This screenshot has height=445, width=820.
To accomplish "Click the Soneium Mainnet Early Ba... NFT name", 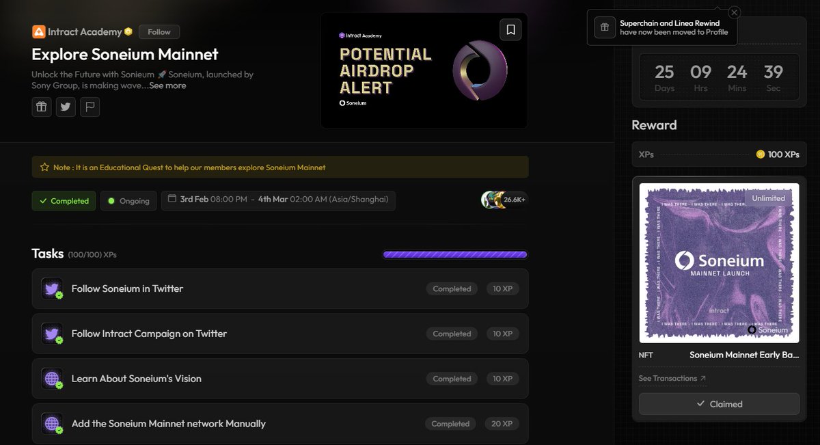I will coord(744,355).
